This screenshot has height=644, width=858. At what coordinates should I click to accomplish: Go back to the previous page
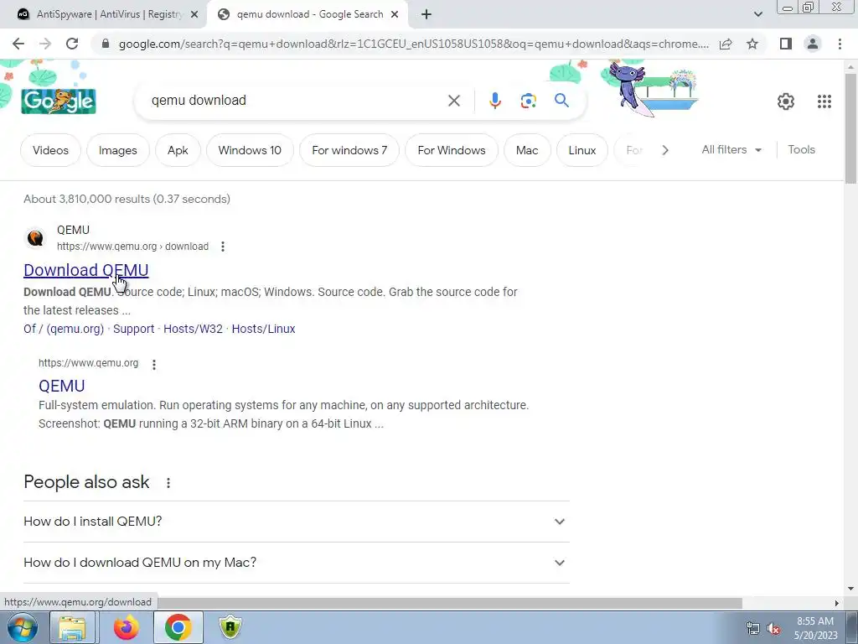pyautogui.click(x=18, y=44)
